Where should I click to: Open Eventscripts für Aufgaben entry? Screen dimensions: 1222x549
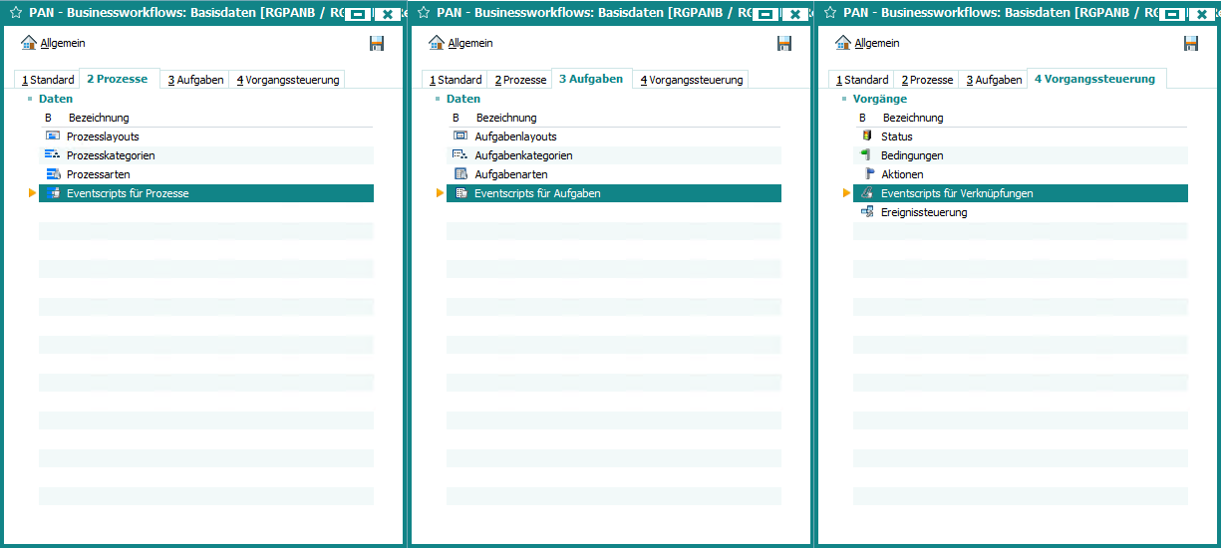coord(537,193)
